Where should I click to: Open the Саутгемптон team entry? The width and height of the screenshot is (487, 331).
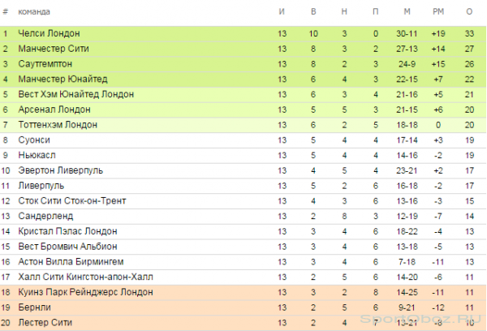tap(45, 64)
